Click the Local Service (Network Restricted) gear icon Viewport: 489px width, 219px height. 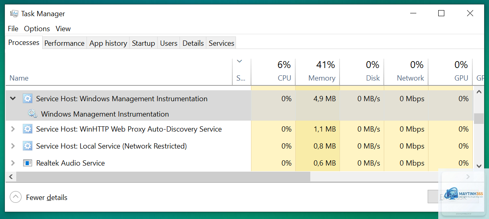click(x=27, y=146)
